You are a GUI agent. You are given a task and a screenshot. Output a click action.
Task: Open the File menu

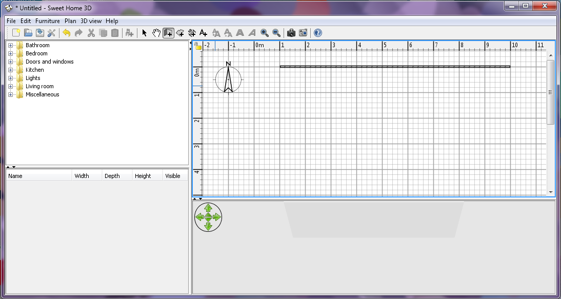coord(11,21)
